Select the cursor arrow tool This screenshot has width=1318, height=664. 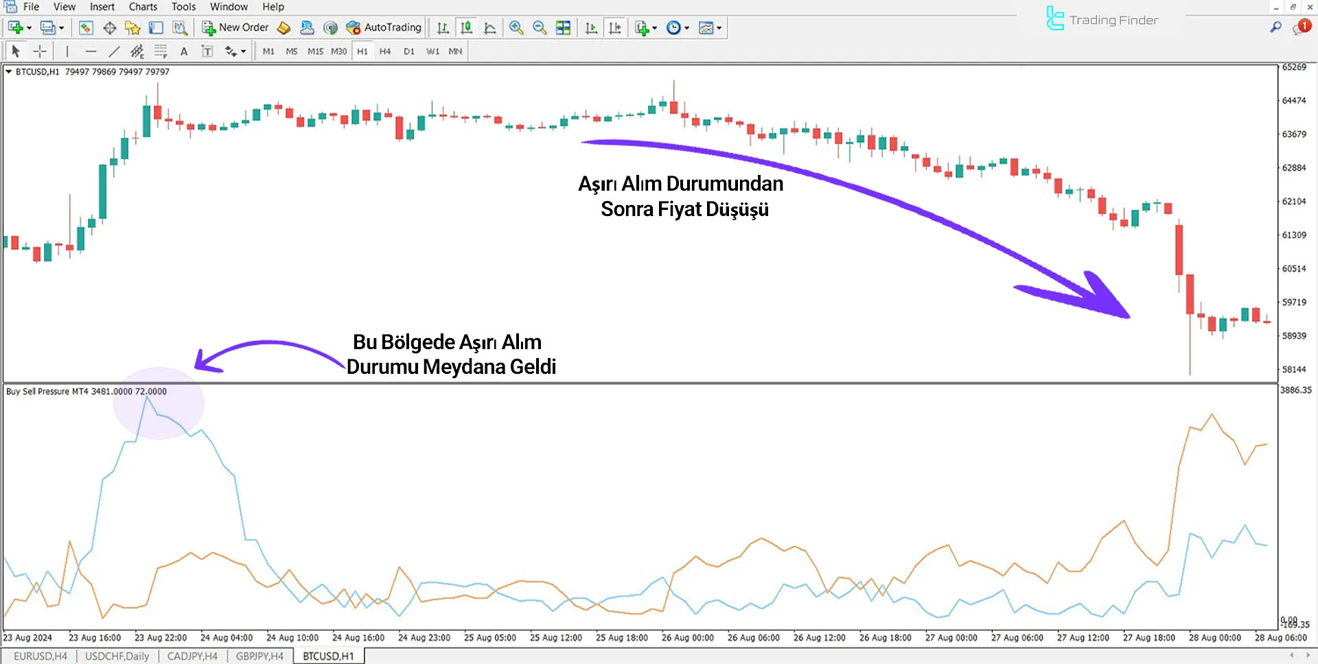16,51
